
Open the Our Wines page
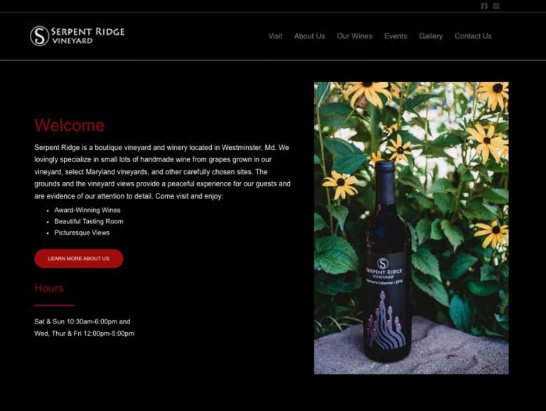click(x=355, y=36)
